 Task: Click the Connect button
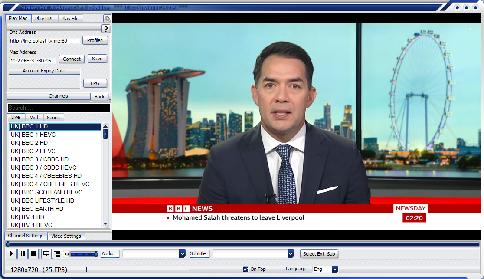pos(72,59)
